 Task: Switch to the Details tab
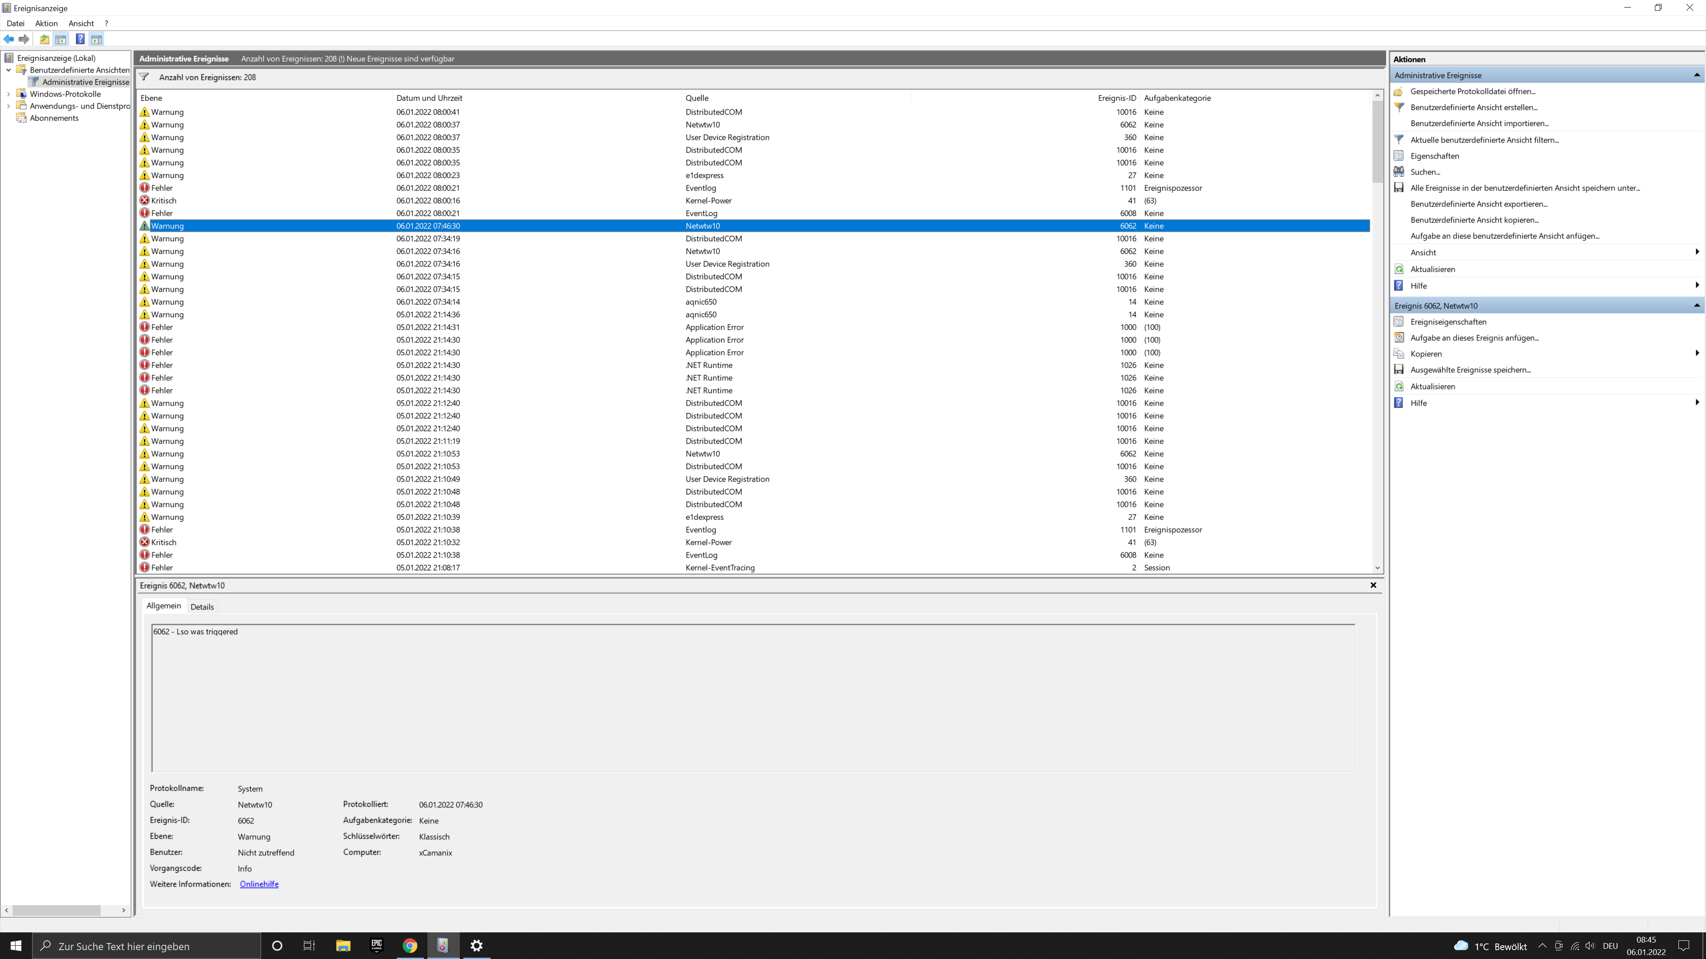202,607
